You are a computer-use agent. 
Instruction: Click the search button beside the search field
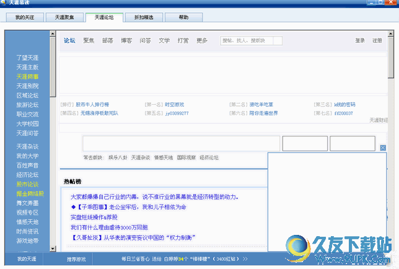(x=278, y=41)
